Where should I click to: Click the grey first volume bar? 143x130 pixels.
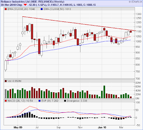click(6, 94)
